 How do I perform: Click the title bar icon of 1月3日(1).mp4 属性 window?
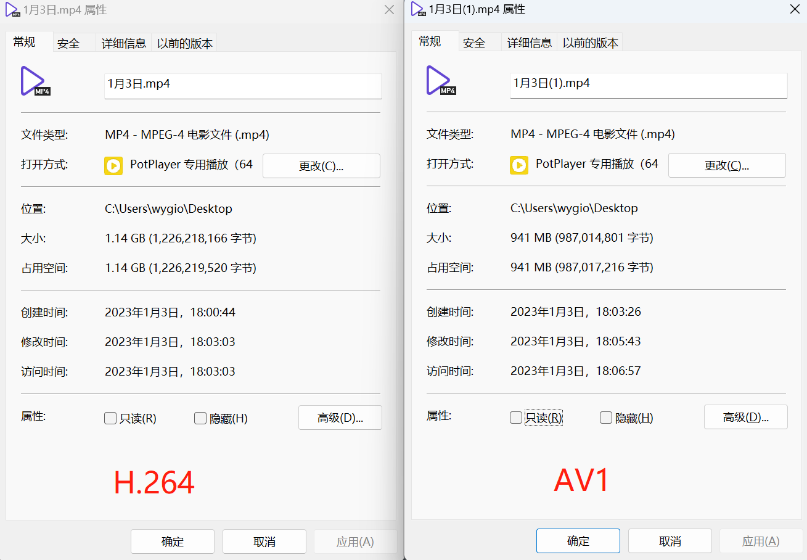pos(417,9)
